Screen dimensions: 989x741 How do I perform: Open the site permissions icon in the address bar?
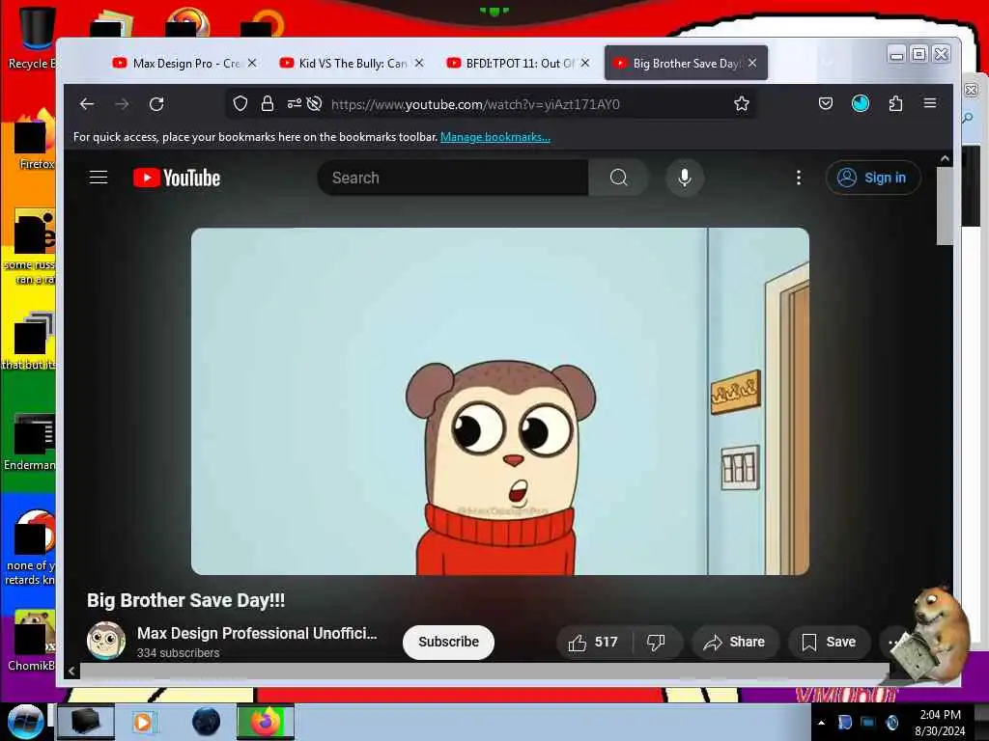294,103
